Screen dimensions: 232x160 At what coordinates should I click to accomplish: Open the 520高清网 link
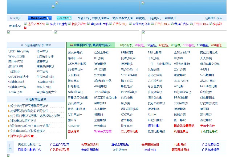click(x=207, y=75)
